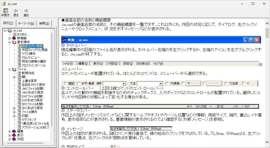
Task: Open the 最近使ったファイル名 topic
Action: [x=35, y=124]
